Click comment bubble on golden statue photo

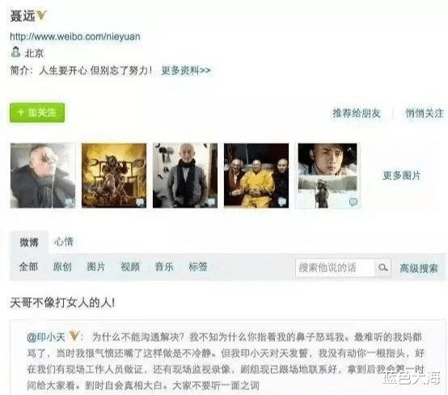[x=140, y=202]
